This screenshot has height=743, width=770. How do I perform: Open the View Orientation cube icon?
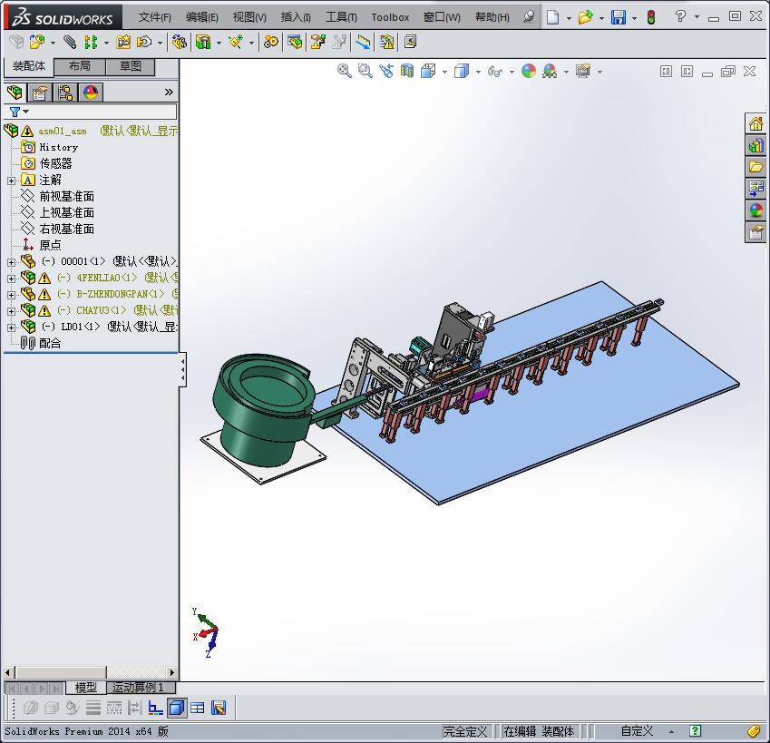click(428, 71)
